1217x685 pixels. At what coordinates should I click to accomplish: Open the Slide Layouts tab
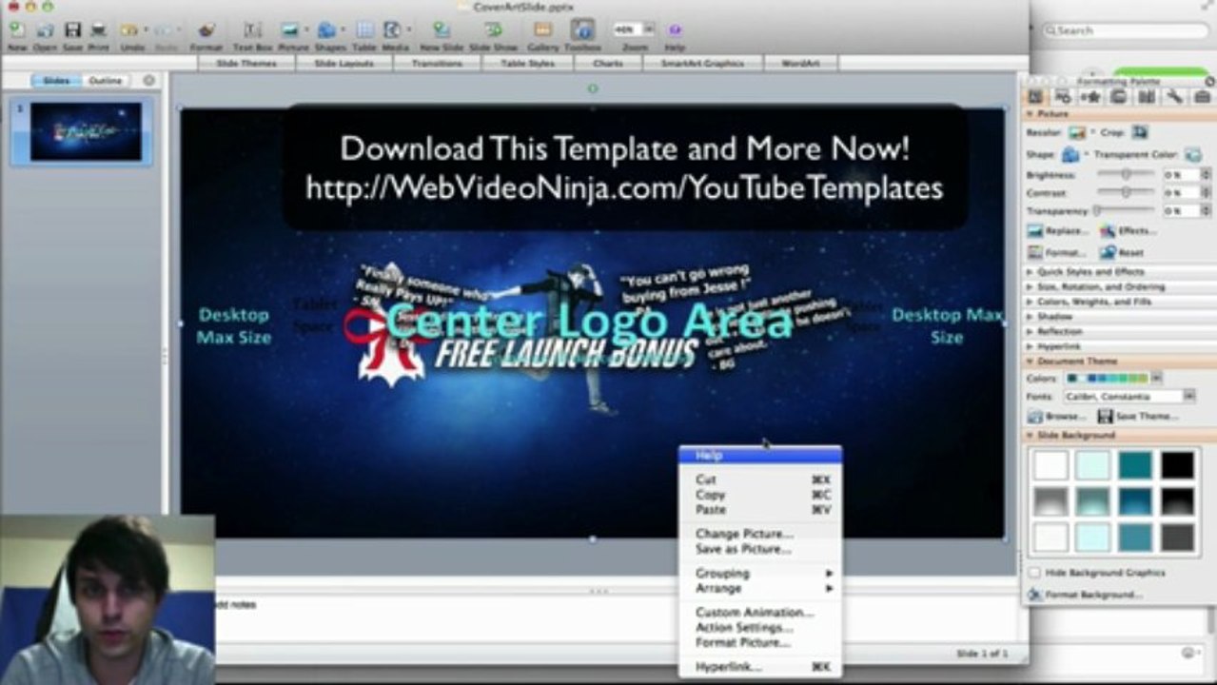(x=343, y=64)
